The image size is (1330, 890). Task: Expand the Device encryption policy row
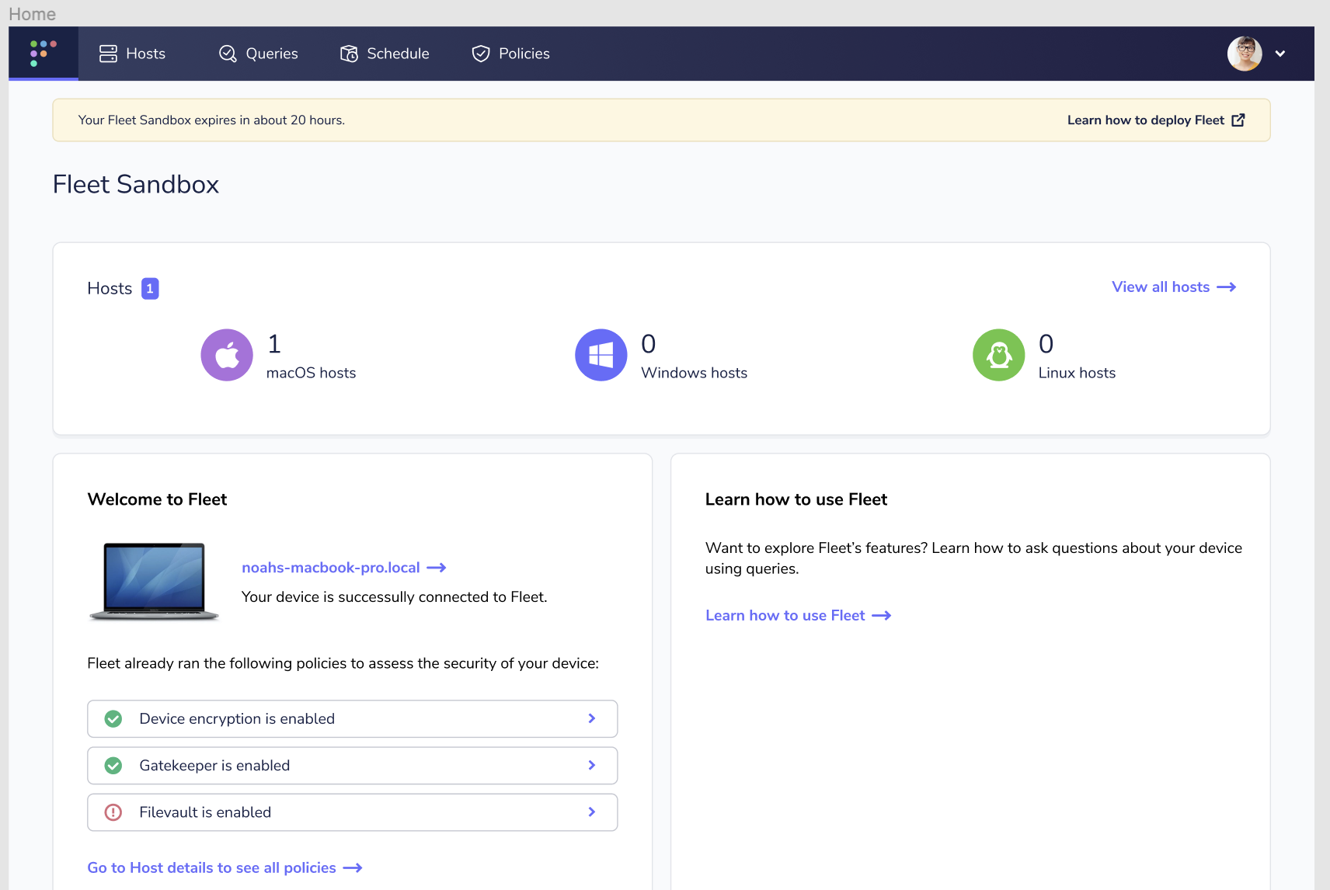coord(591,718)
